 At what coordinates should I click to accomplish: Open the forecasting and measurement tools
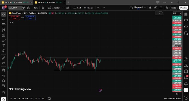point(4,35)
